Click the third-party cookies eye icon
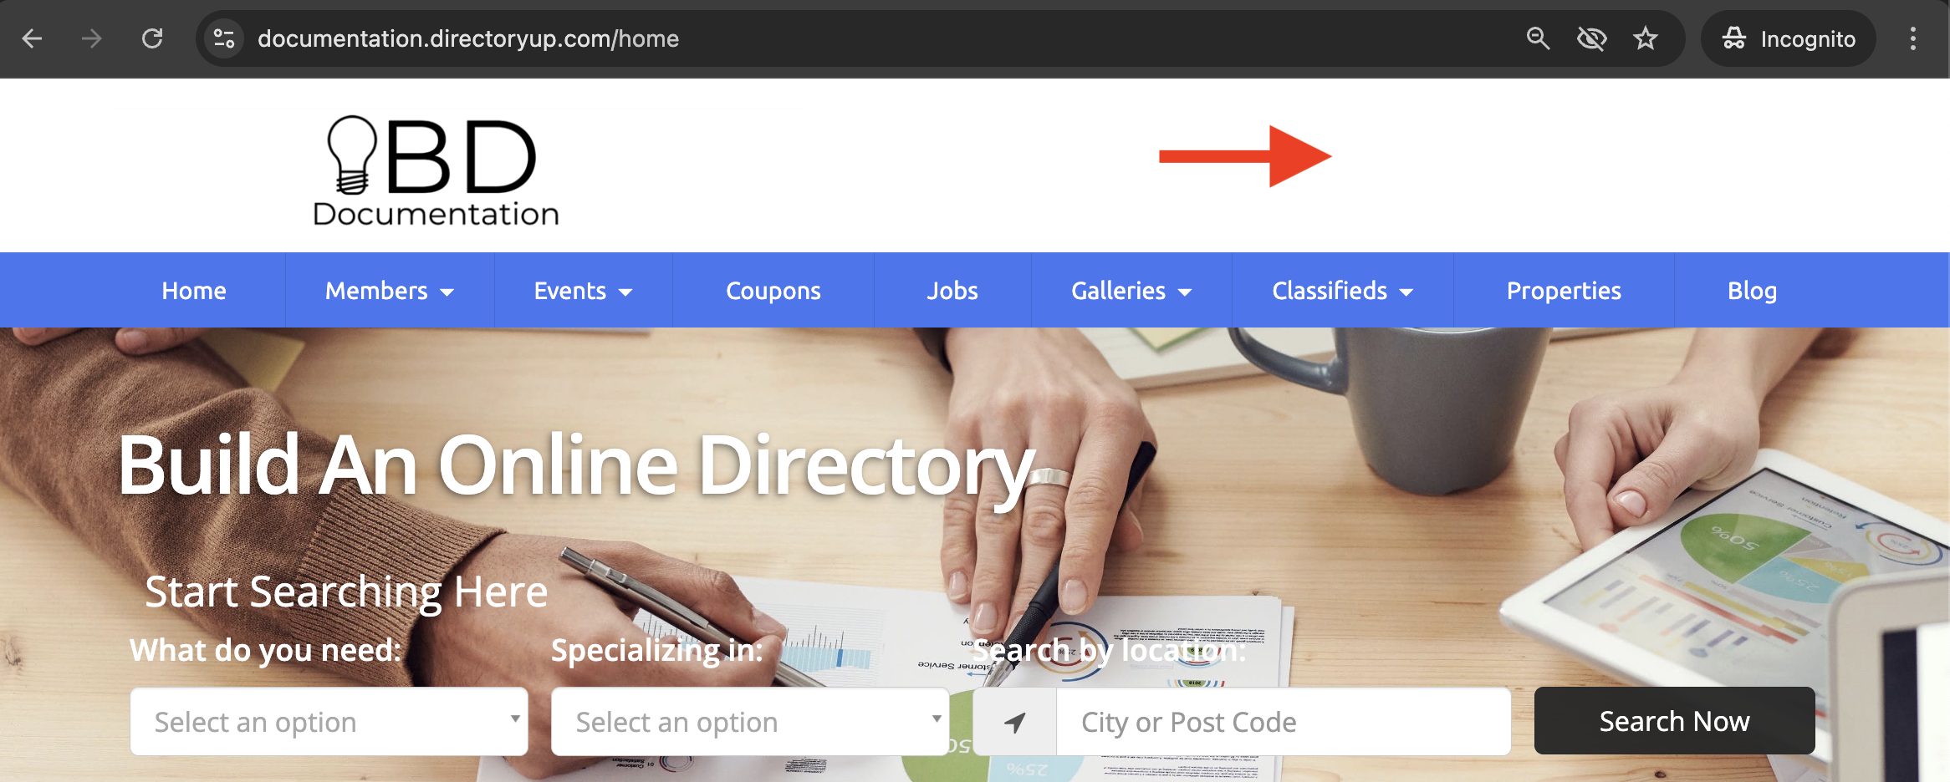 pos(1591,38)
